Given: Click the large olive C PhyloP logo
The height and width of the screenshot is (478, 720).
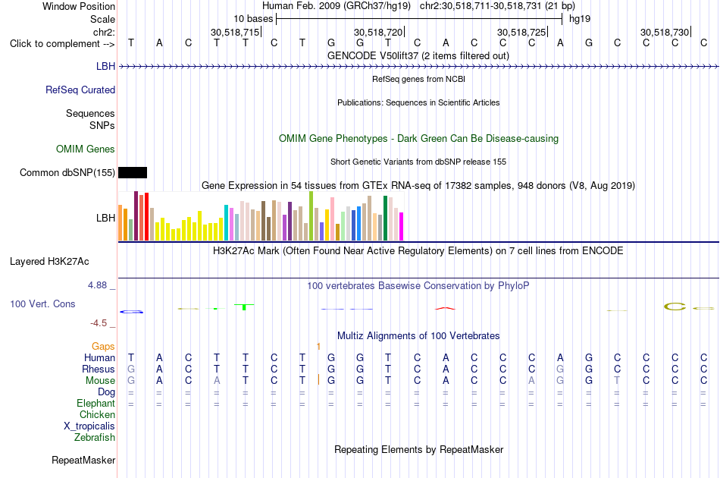Looking at the screenshot, I should click(675, 307).
